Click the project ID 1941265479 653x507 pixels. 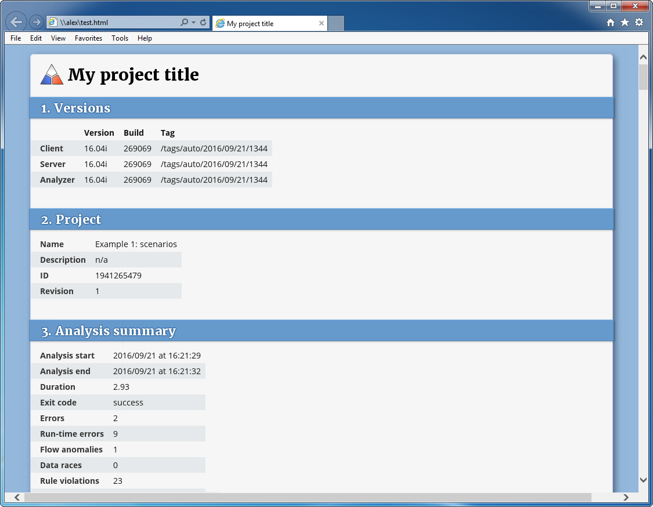point(118,276)
